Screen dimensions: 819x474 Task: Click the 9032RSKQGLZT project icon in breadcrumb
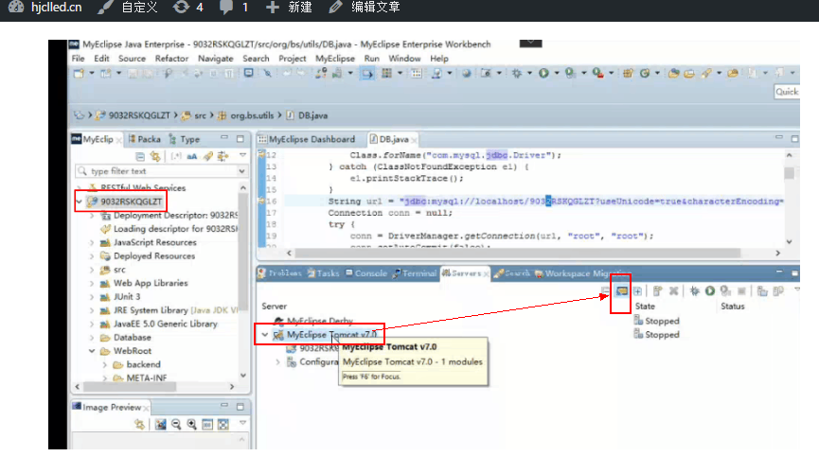coord(100,115)
